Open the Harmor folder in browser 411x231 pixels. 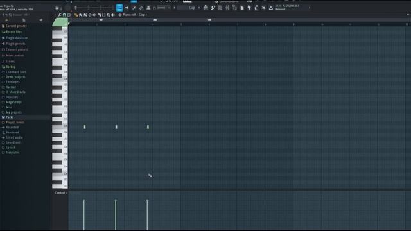tap(9, 87)
